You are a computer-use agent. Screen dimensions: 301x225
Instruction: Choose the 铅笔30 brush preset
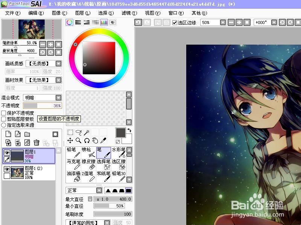[x=119, y=176]
